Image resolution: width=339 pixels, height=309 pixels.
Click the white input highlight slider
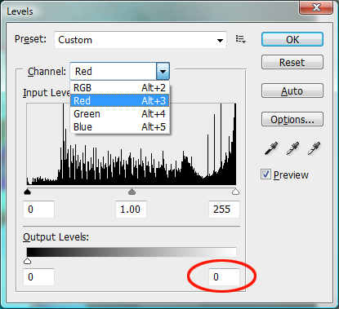click(x=235, y=192)
